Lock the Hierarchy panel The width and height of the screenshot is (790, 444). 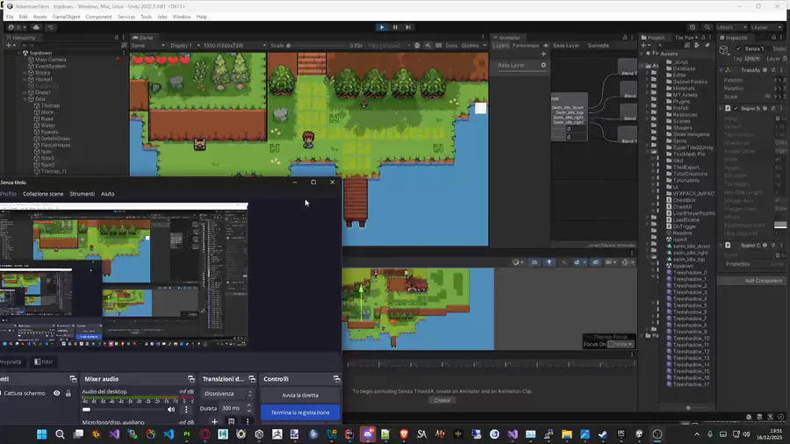pos(117,37)
